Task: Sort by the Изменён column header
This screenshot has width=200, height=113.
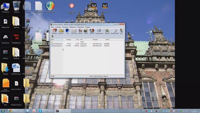Action: click(x=97, y=40)
